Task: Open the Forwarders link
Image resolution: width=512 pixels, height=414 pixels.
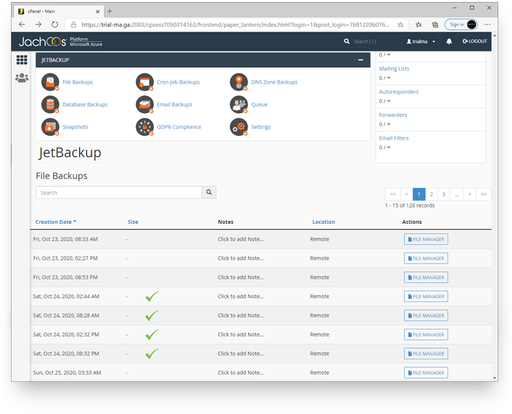Action: pos(393,115)
